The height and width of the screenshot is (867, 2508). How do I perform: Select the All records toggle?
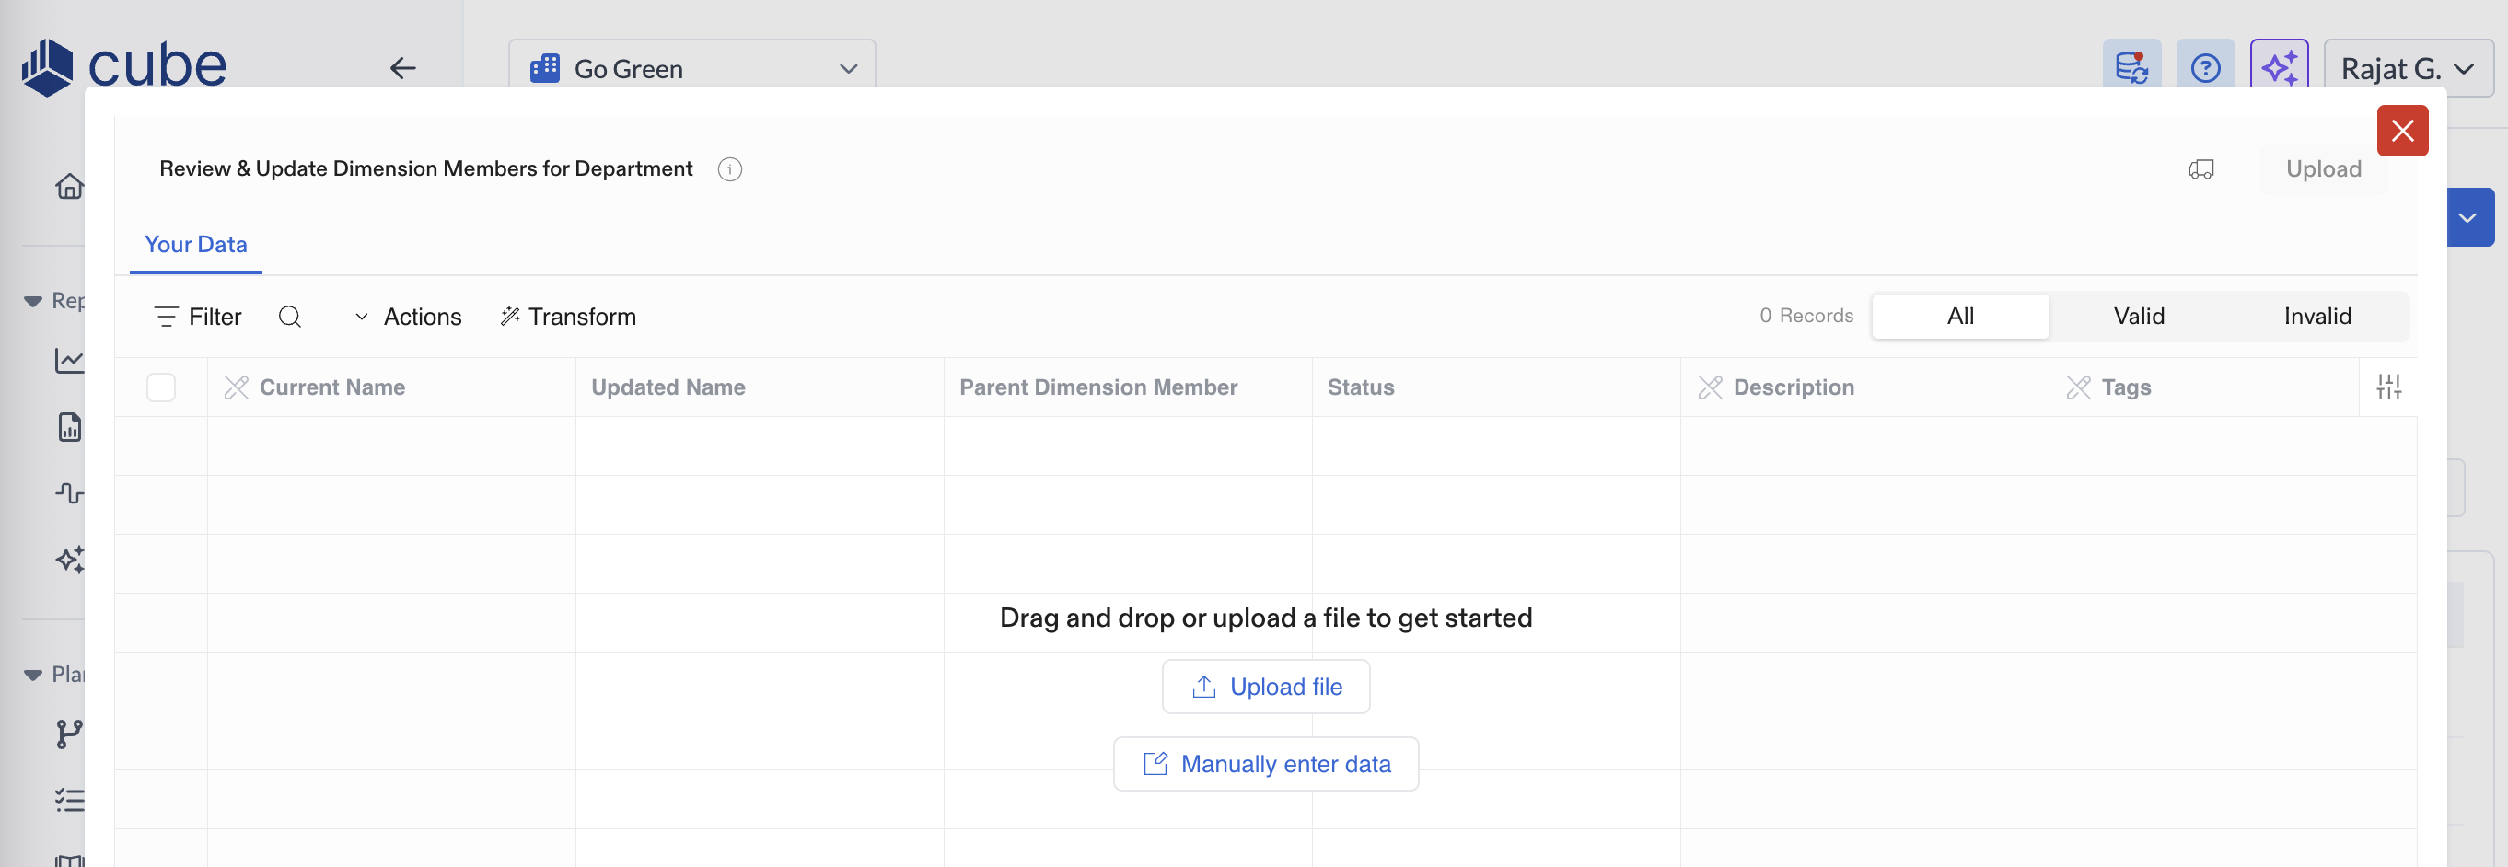[x=1959, y=317]
